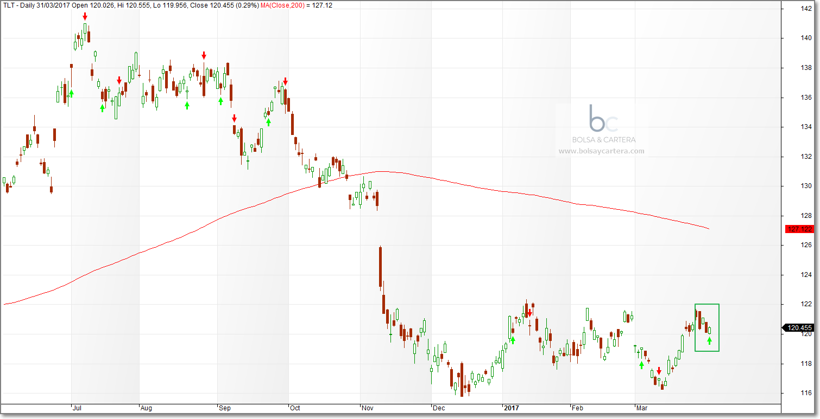The image size is (820, 419).
Task: Click the 118 price axis label
Action: coord(806,363)
